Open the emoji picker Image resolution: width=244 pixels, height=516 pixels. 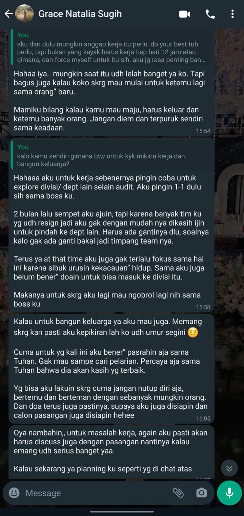(14, 493)
